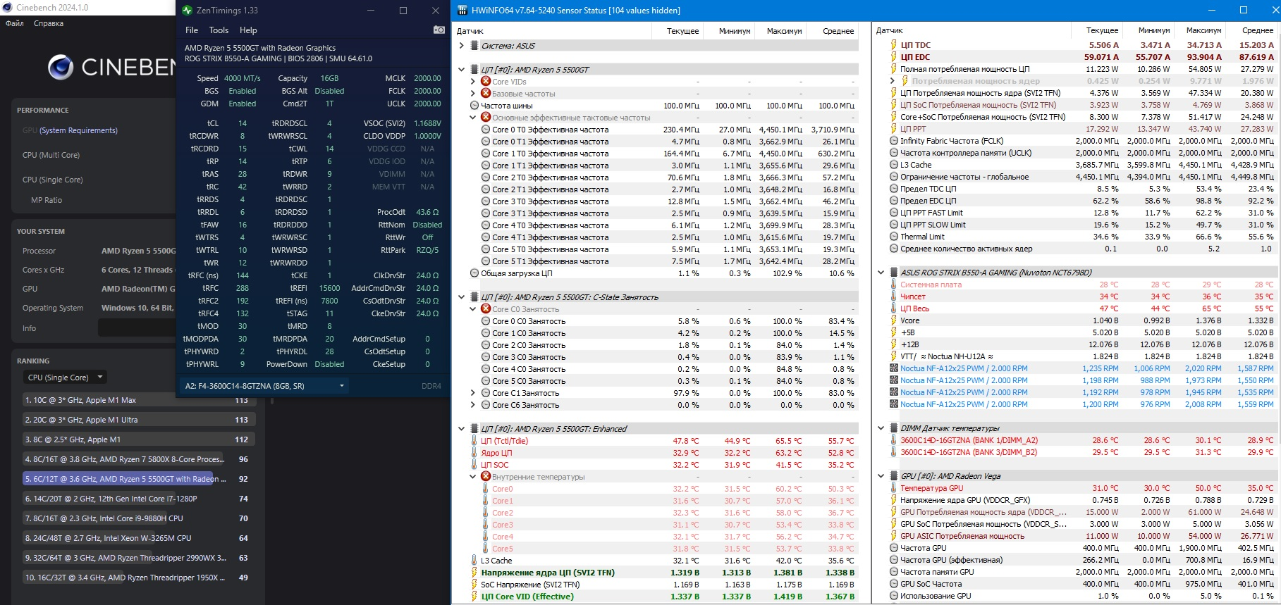Click the thermometer icon beside Чипсет
Image resolution: width=1281 pixels, height=605 pixels.
[894, 297]
